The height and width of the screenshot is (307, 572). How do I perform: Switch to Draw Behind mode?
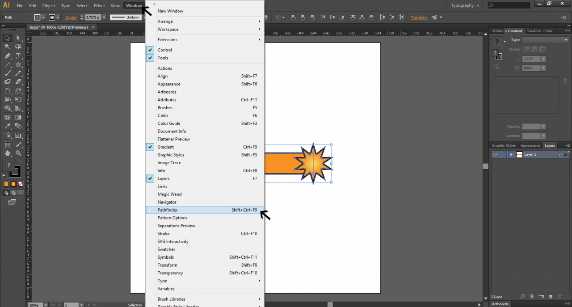click(13, 193)
